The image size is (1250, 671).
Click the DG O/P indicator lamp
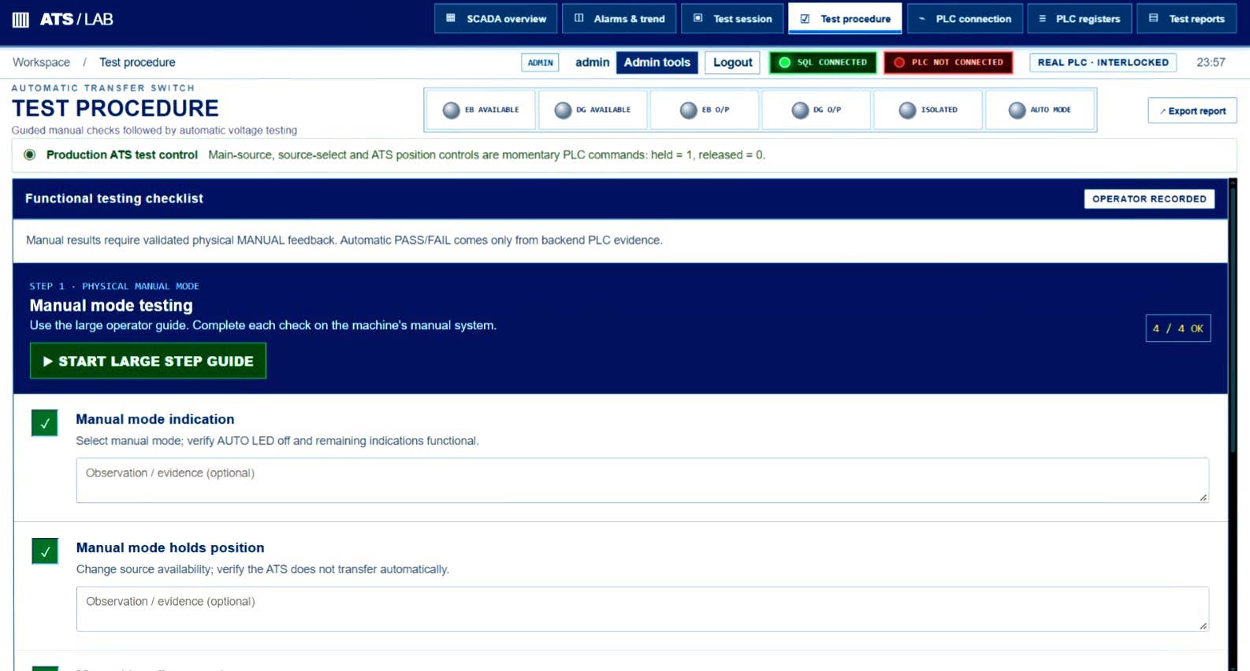coord(800,110)
